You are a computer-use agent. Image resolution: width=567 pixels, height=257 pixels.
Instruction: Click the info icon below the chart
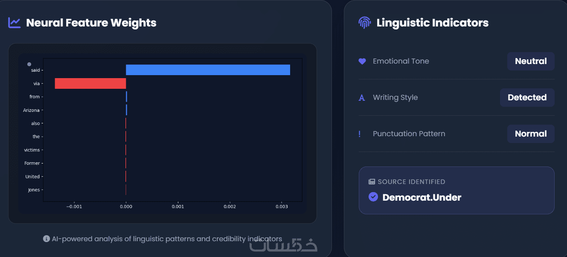pyautogui.click(x=47, y=239)
